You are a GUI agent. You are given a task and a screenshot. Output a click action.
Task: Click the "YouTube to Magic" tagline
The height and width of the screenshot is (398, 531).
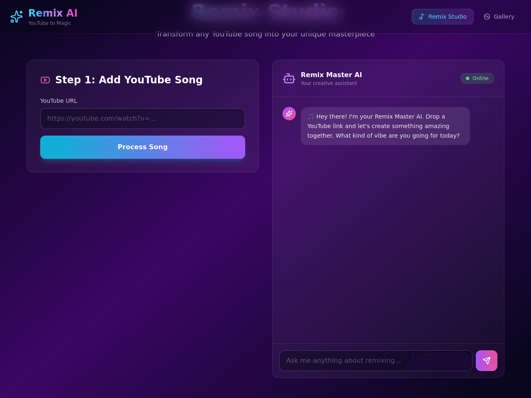coord(50,23)
